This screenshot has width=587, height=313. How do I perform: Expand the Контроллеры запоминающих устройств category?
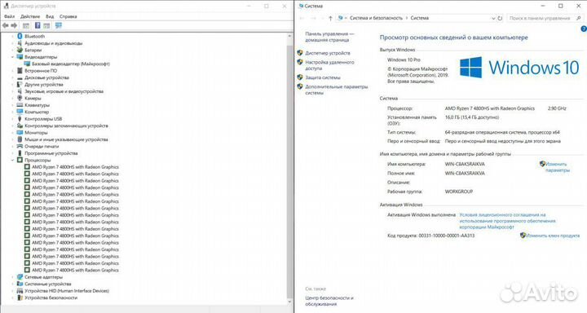click(12, 126)
